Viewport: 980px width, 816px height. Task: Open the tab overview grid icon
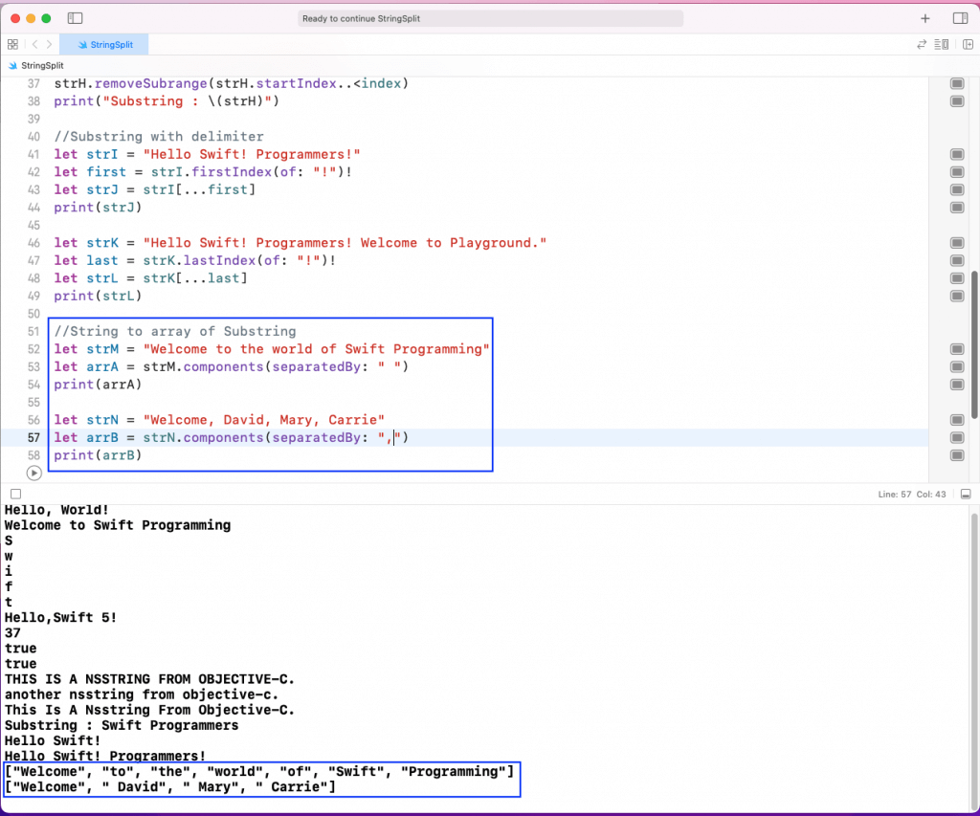coord(12,44)
